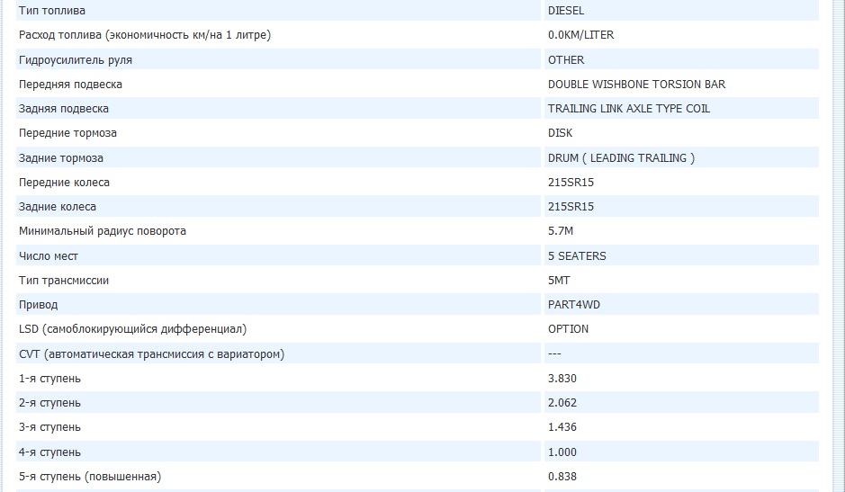Image resolution: width=845 pixels, height=492 pixels.
Task: Select the 3.830 first gear ratio
Action: (562, 379)
